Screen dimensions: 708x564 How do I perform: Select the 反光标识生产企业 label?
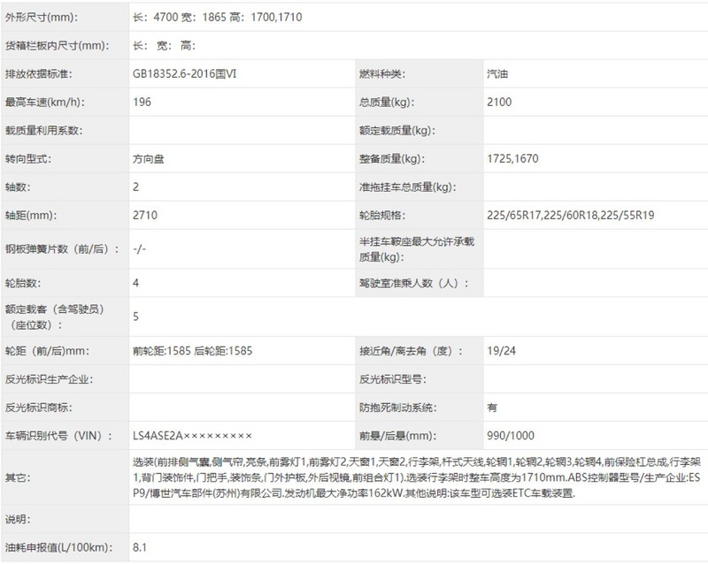coord(49,379)
